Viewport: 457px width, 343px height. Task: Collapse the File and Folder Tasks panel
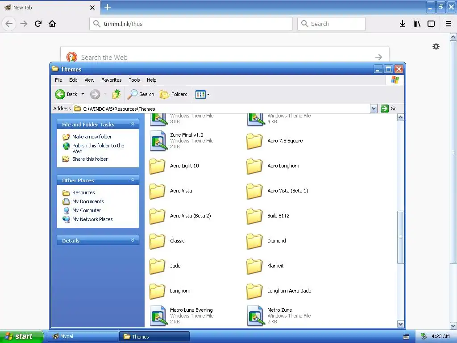click(x=133, y=124)
